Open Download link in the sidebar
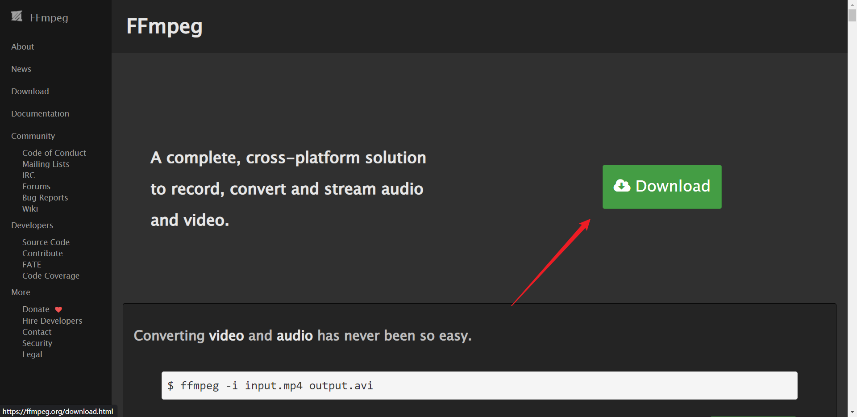This screenshot has width=857, height=417. [x=30, y=91]
